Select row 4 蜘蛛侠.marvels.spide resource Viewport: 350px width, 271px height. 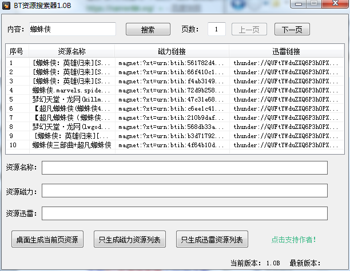(71, 90)
